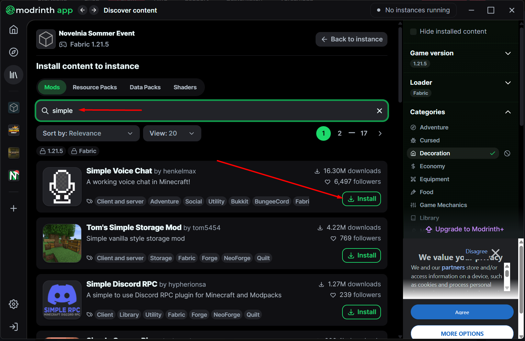Go to next results page arrow

380,133
